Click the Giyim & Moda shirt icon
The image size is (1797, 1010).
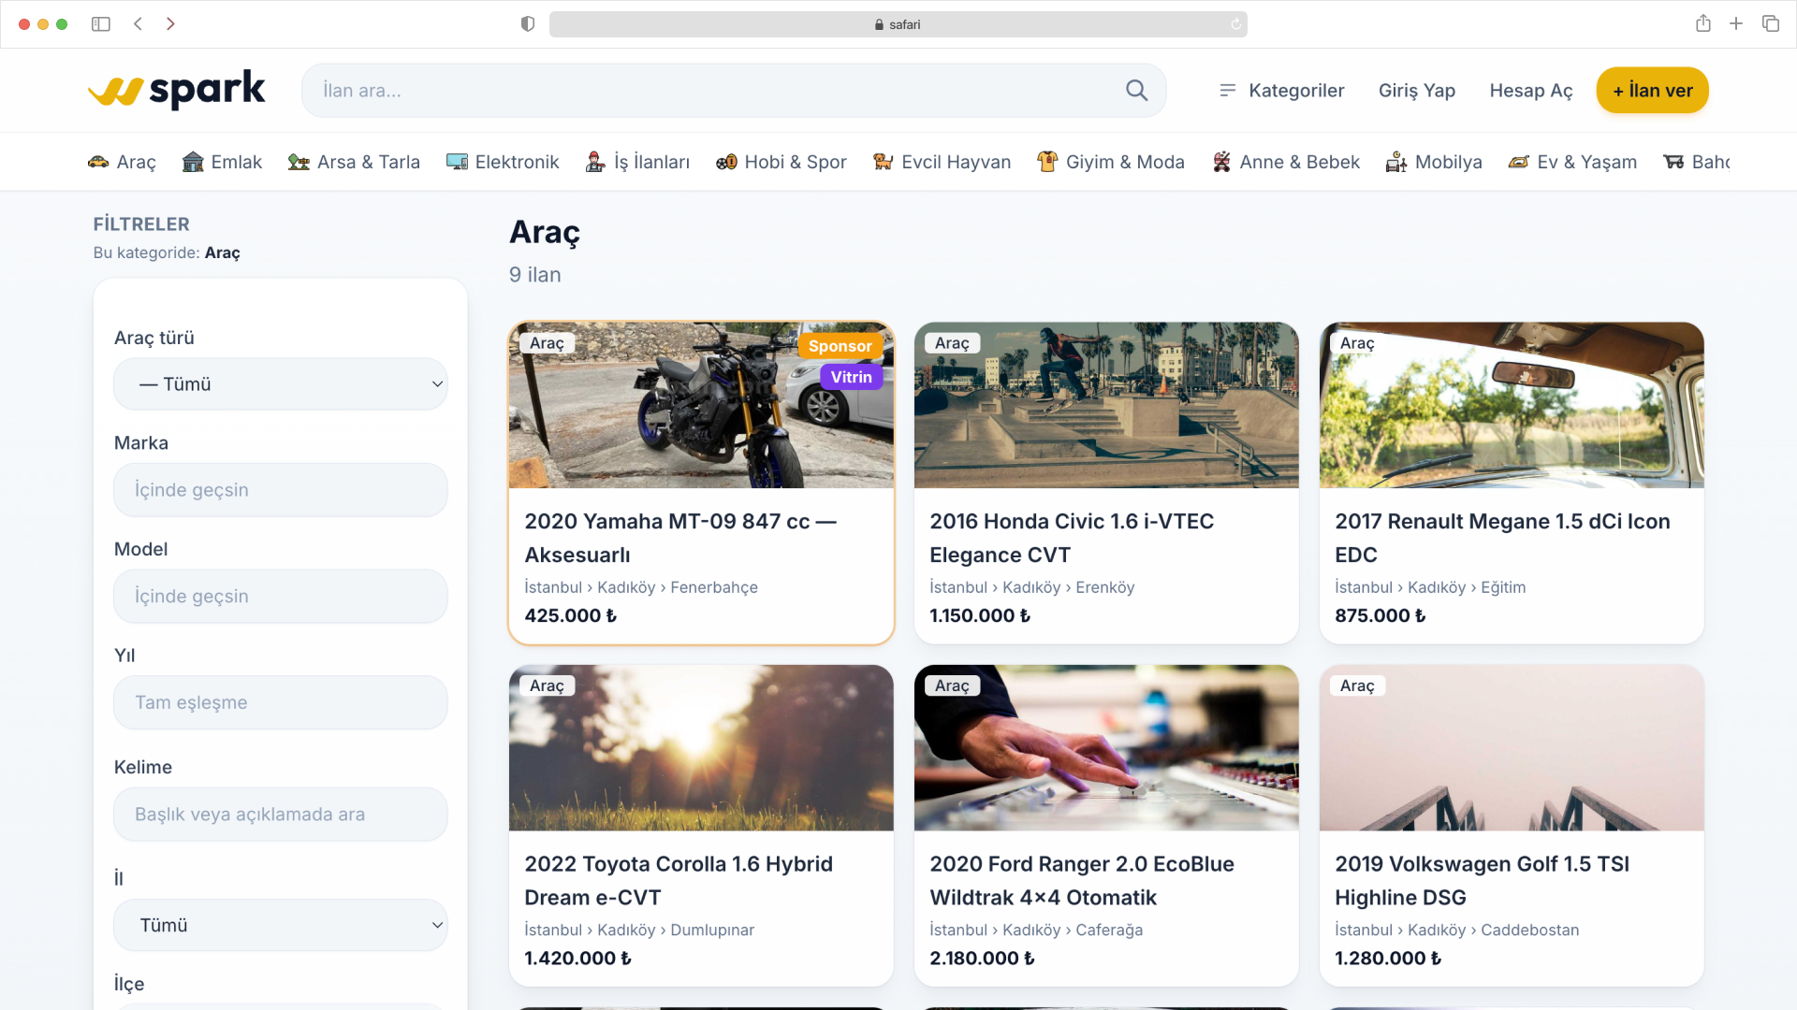click(1047, 162)
